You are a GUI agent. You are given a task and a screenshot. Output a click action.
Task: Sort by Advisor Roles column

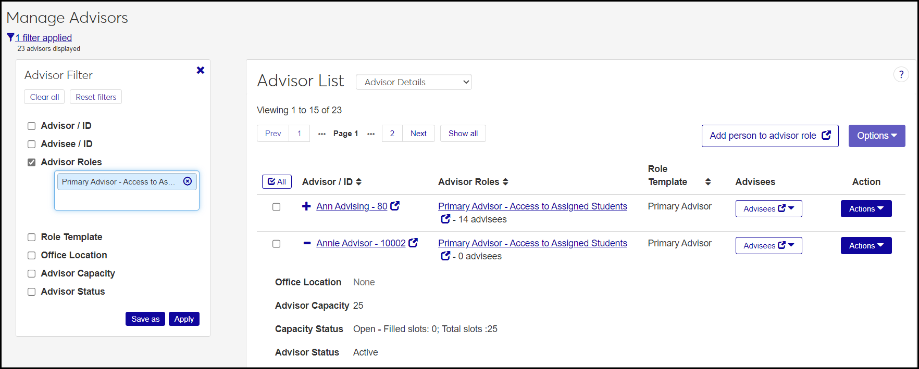[x=505, y=182]
